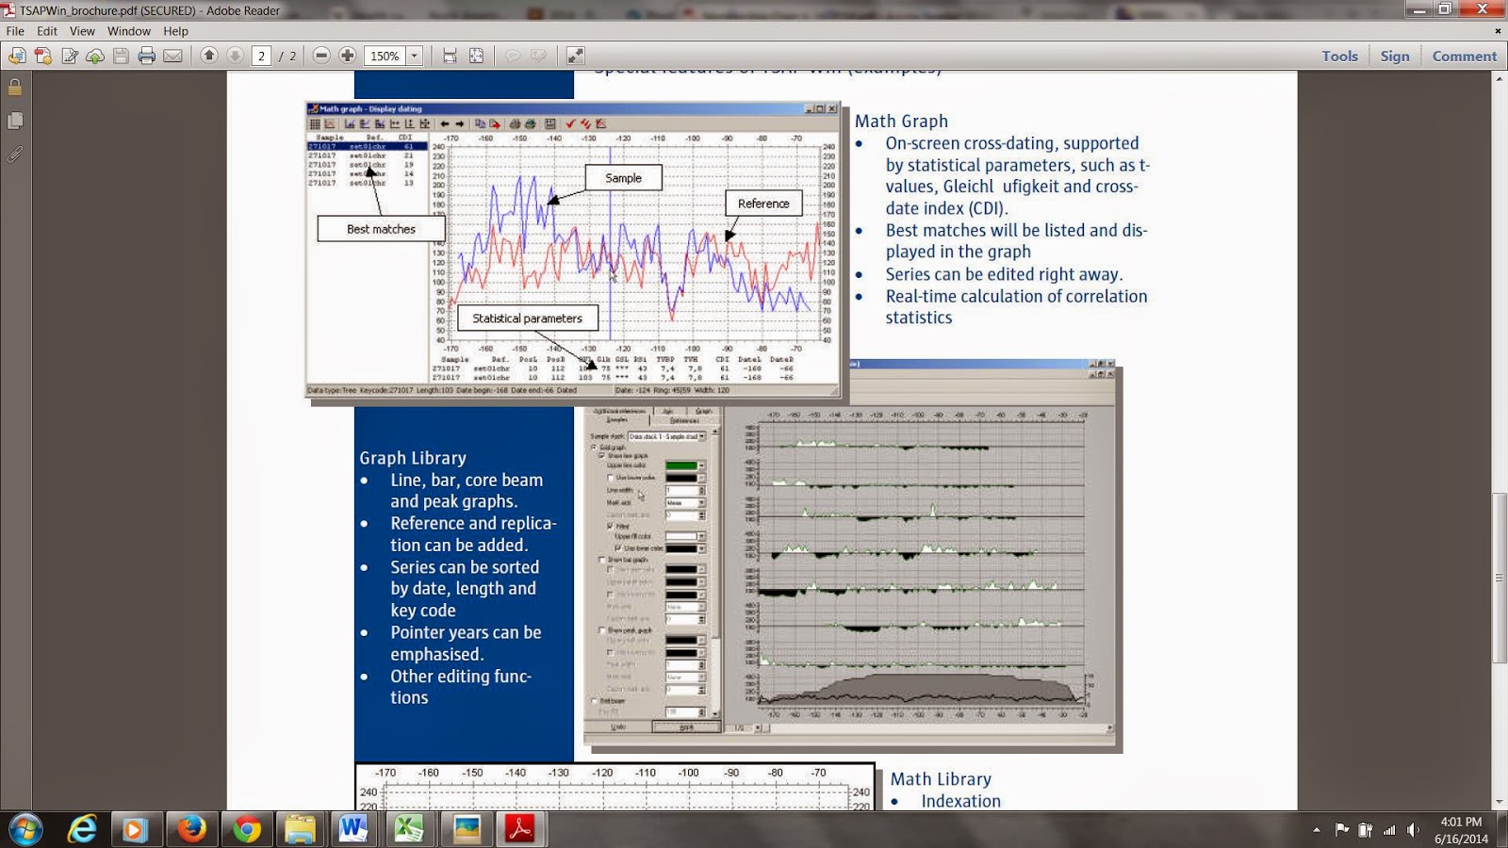Go to the next page arrow
The width and height of the screenshot is (1508, 848).
(x=236, y=56)
